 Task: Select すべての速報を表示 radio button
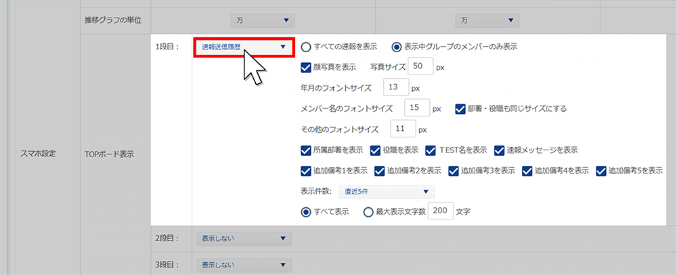[307, 47]
